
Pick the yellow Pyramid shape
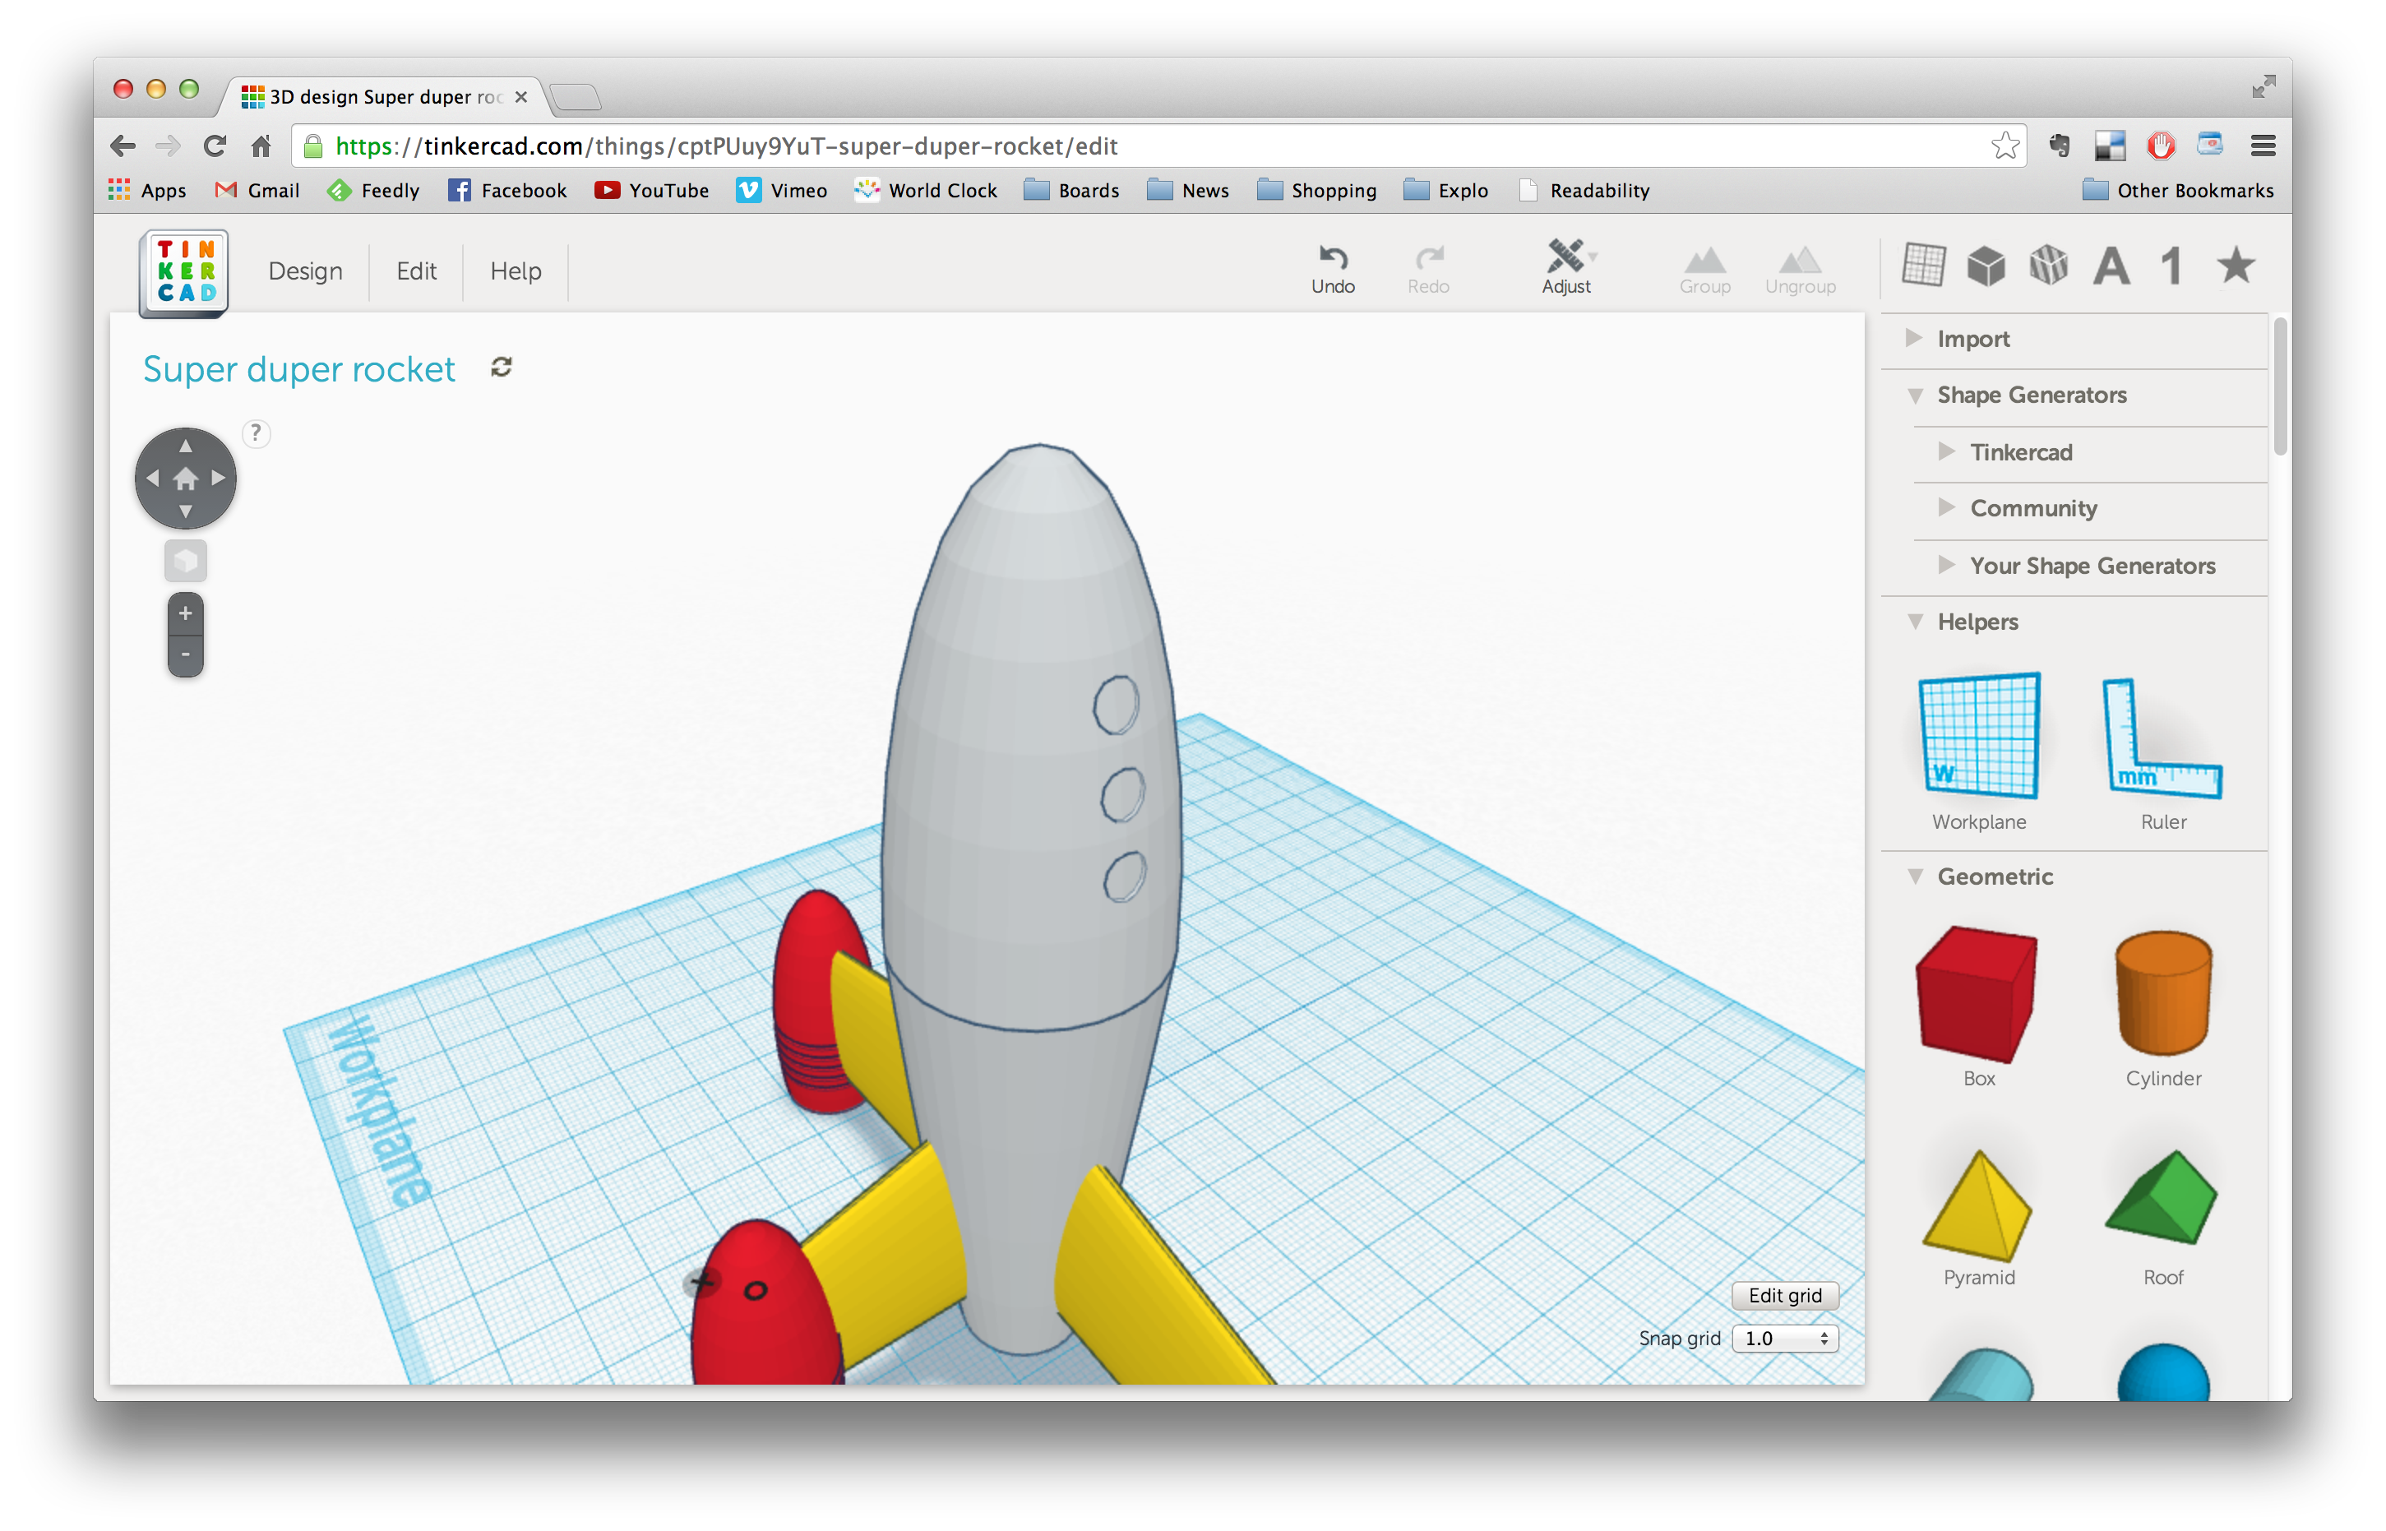(1978, 1217)
